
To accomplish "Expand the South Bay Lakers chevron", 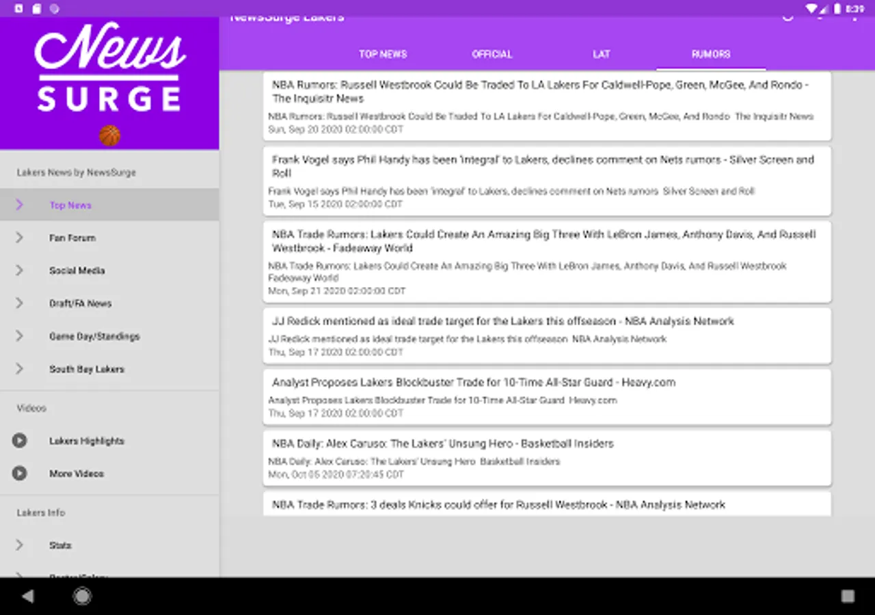I will click(x=19, y=369).
